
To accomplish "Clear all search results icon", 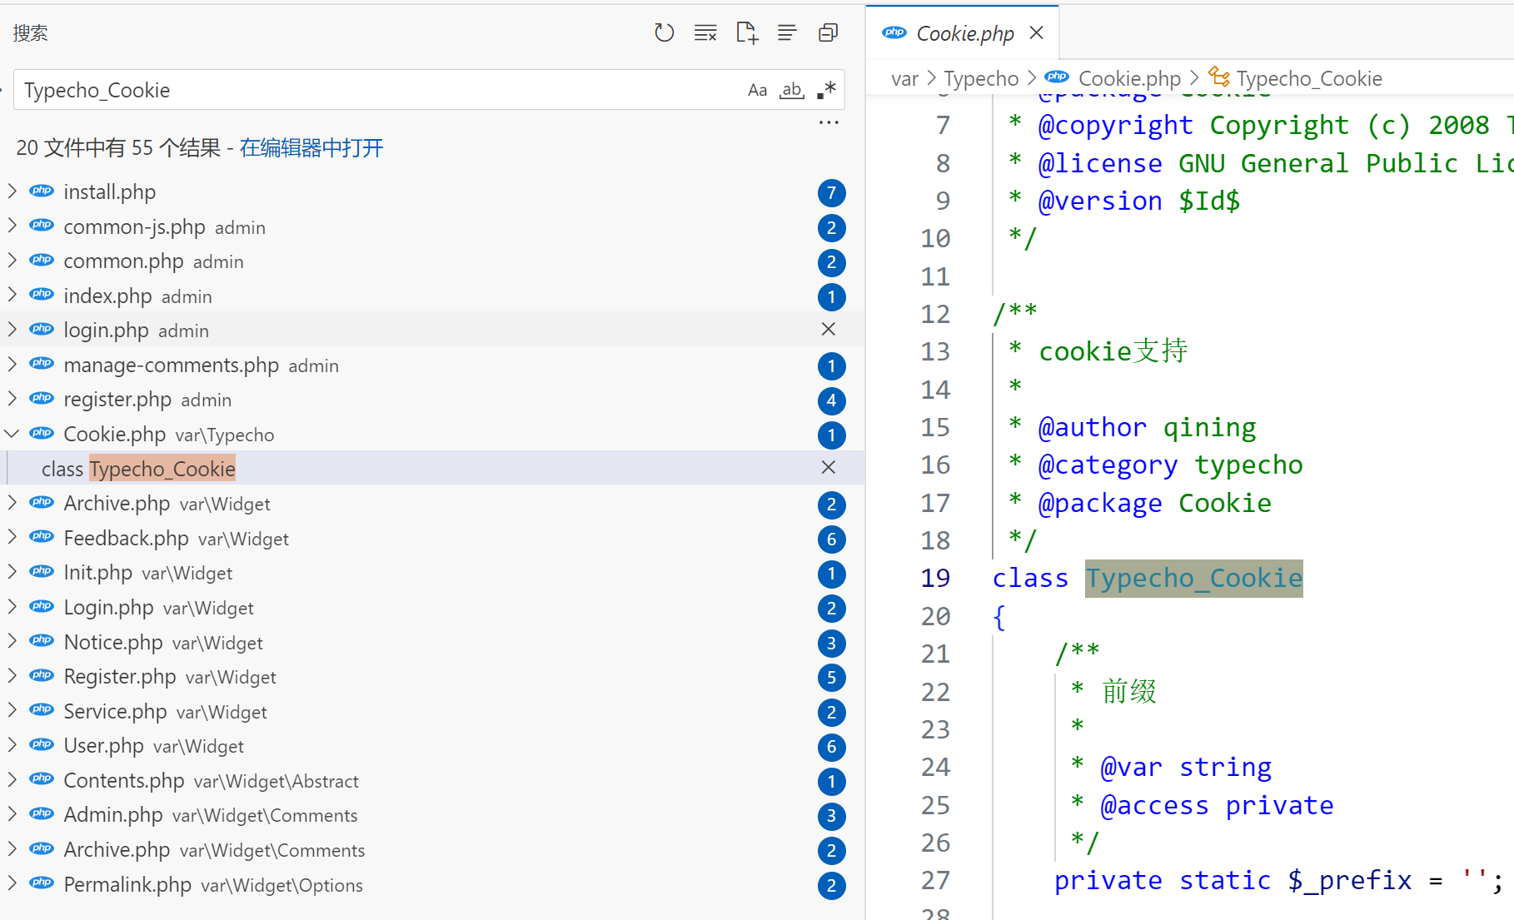I will [x=705, y=33].
